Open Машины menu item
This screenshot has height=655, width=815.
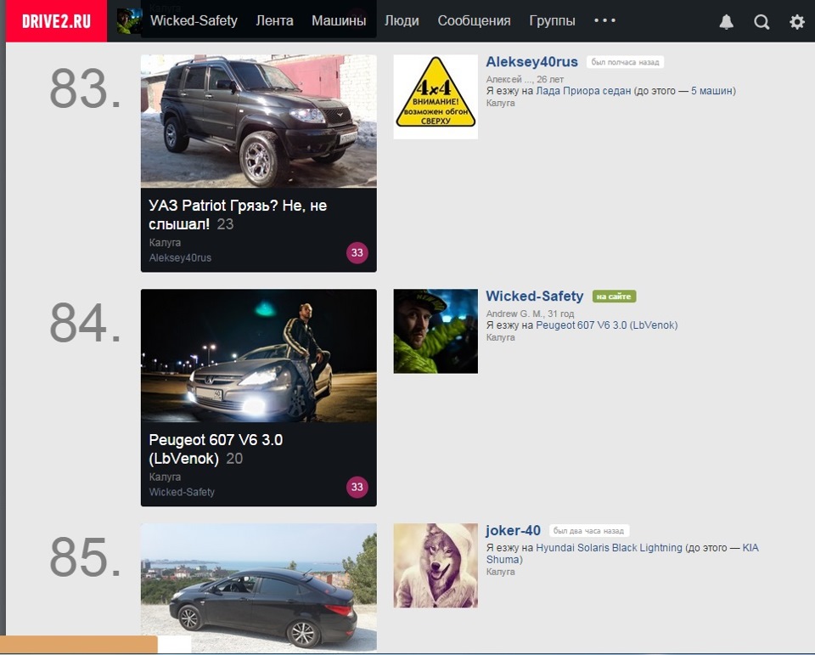(339, 20)
